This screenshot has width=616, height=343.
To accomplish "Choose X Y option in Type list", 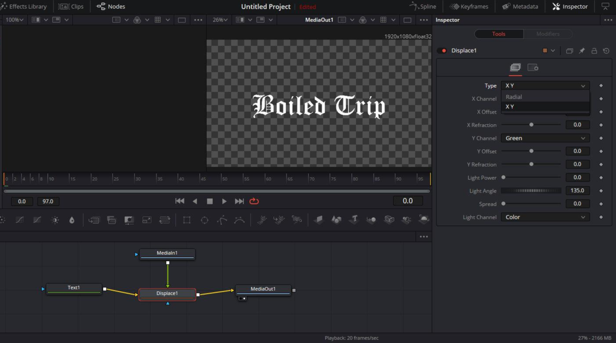I will pyautogui.click(x=545, y=107).
